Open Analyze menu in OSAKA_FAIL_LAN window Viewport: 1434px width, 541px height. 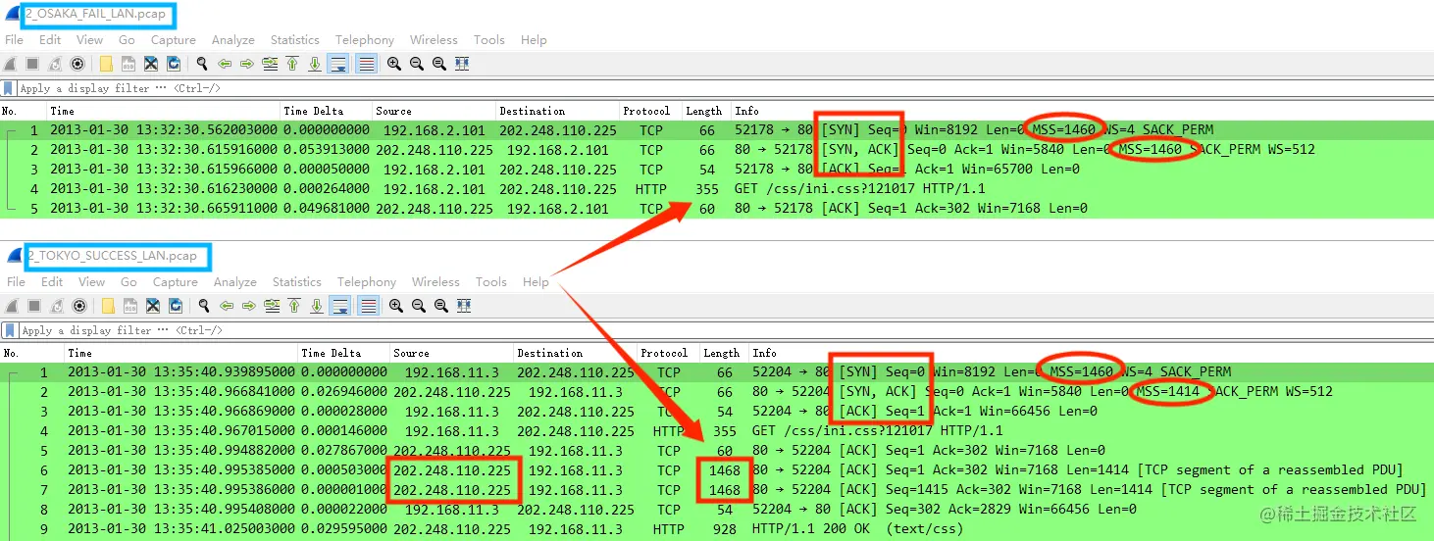tap(232, 40)
